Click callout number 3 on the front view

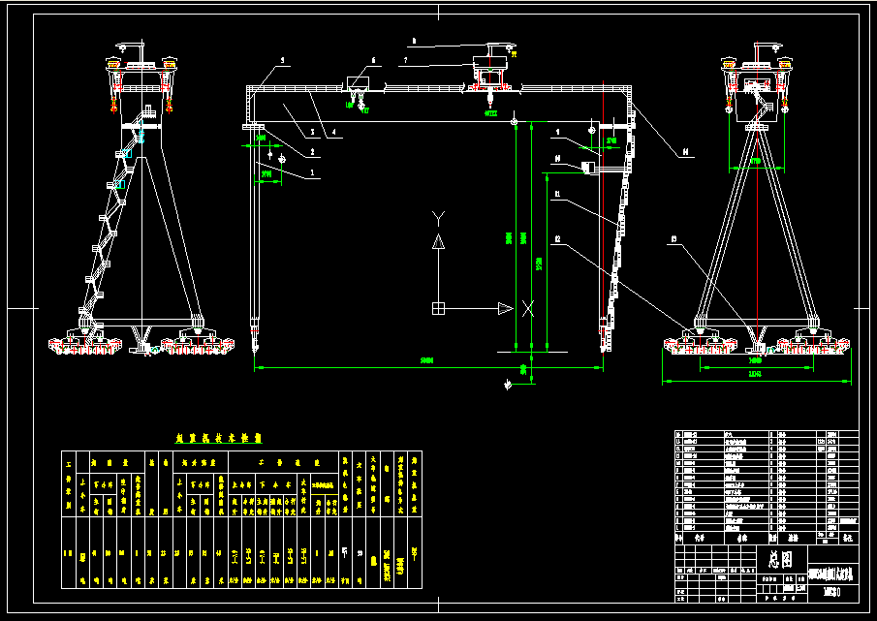[312, 133]
